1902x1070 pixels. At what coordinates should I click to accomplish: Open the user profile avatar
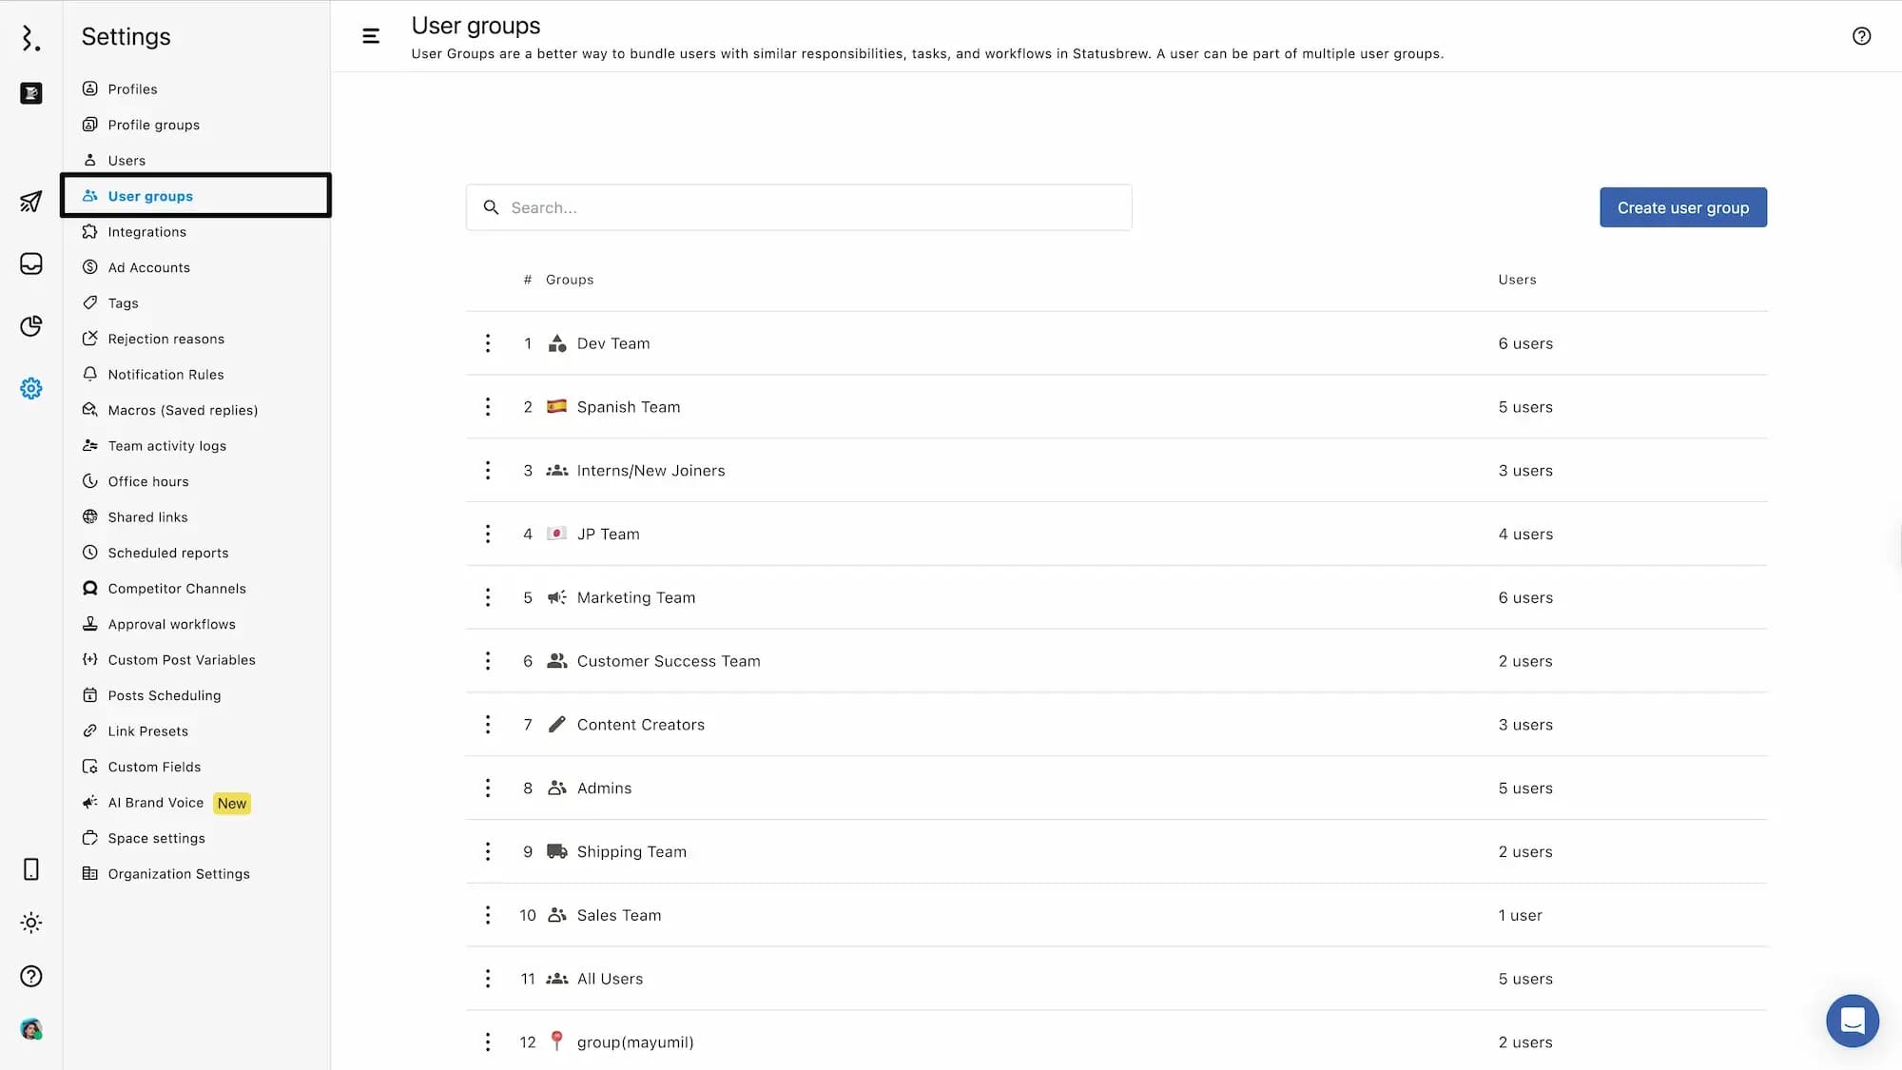click(x=30, y=1029)
